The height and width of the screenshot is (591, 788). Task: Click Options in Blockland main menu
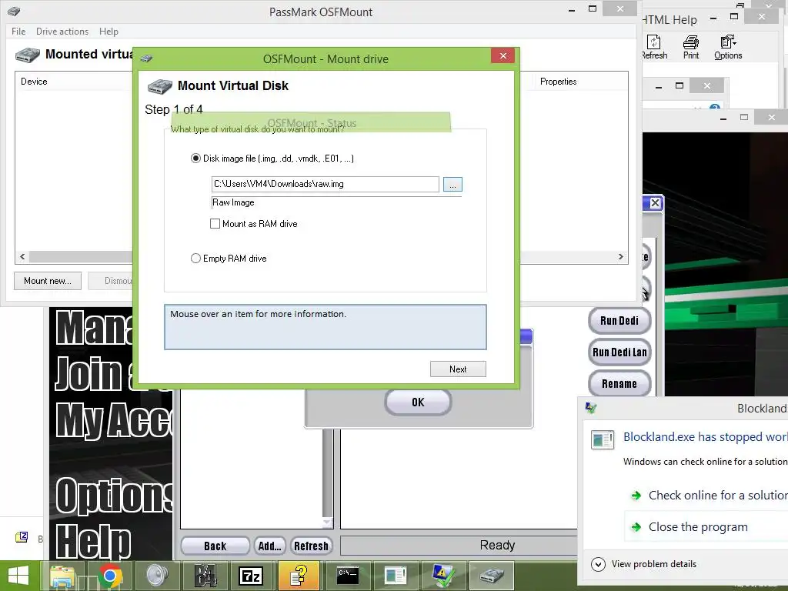[x=114, y=495]
